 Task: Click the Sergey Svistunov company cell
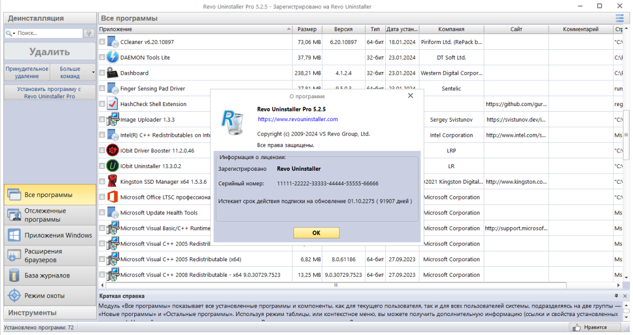tap(451, 119)
